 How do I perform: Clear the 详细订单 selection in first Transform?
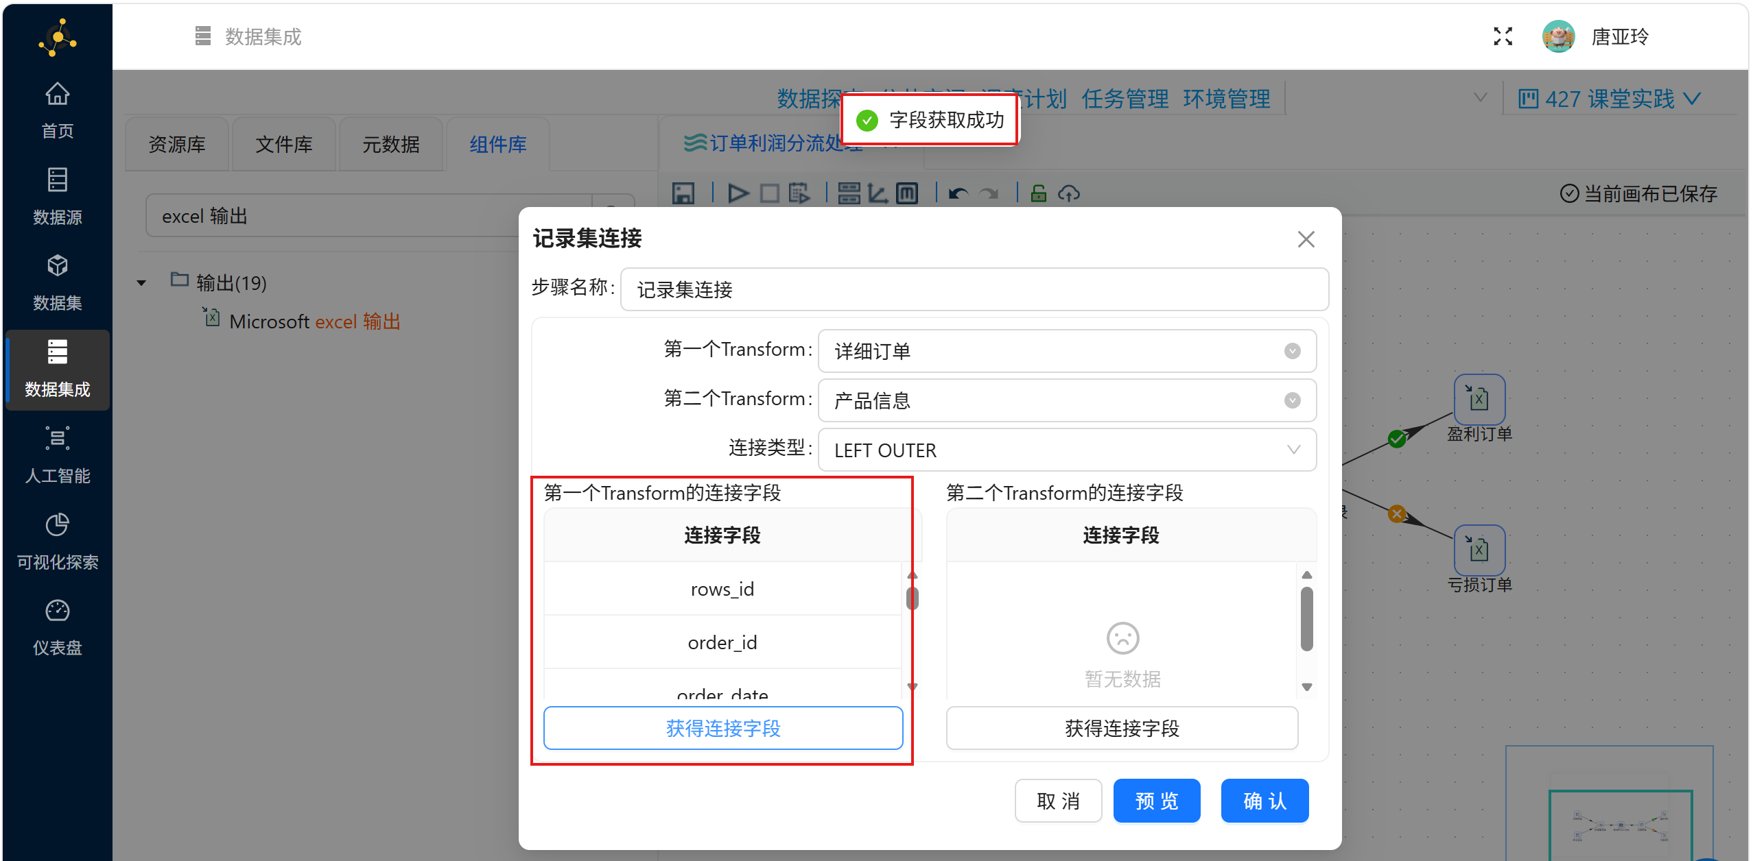click(x=1292, y=351)
